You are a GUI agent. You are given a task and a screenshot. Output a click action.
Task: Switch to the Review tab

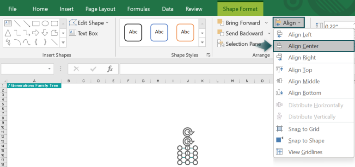[194, 9]
